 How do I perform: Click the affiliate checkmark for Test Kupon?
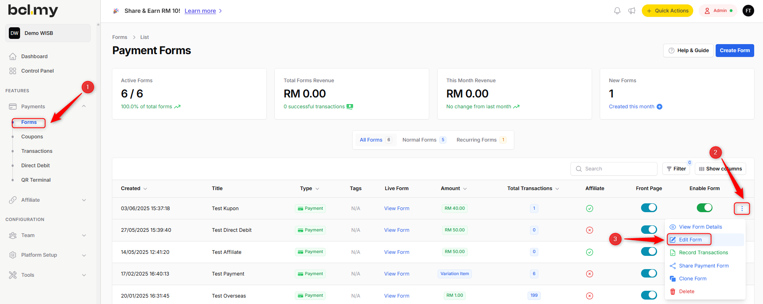(589, 209)
